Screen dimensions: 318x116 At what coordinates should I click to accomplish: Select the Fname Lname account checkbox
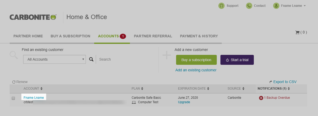(13, 98)
